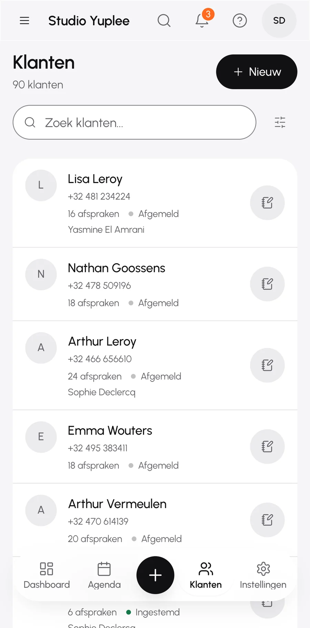310x628 pixels.
Task: Add note for Arthur Vermeulen
Action: (x=267, y=520)
